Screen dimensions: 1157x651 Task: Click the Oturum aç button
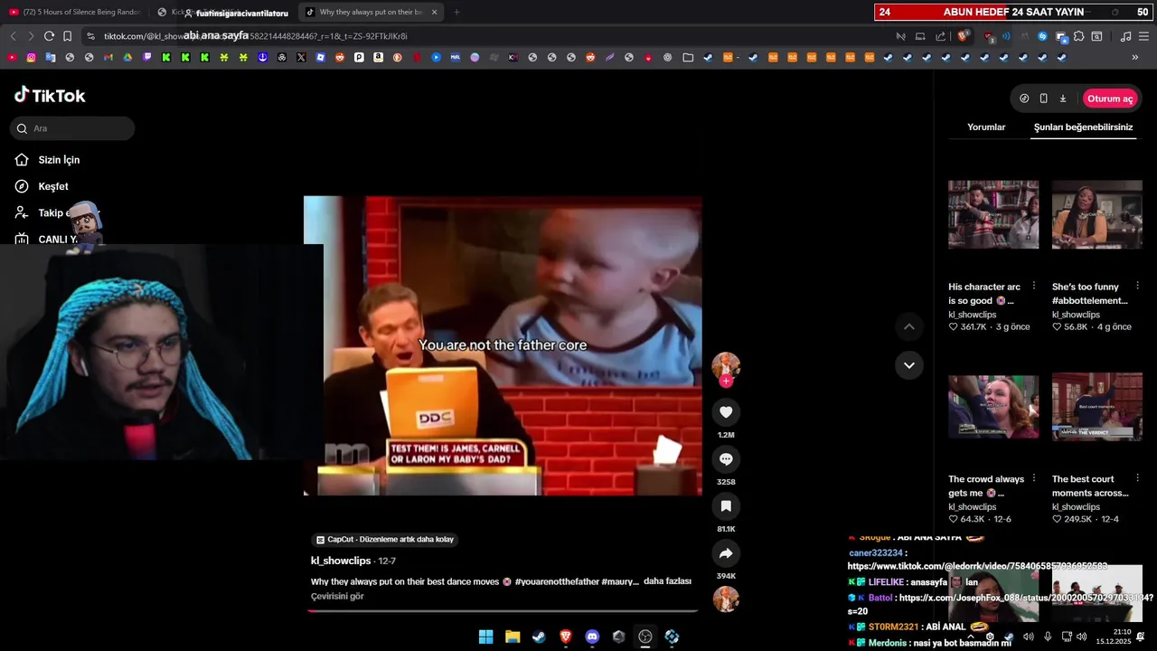coord(1110,99)
